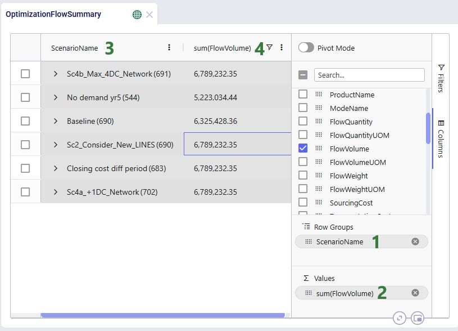
Task: Check the FlowVolumeUOM column checkbox
Action: [x=303, y=162]
